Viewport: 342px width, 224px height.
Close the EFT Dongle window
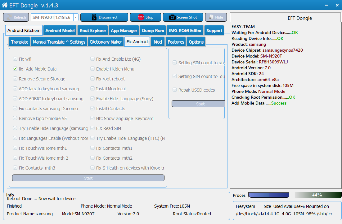337,5
